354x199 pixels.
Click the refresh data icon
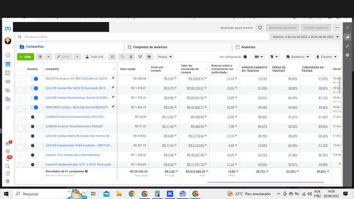tap(260, 28)
